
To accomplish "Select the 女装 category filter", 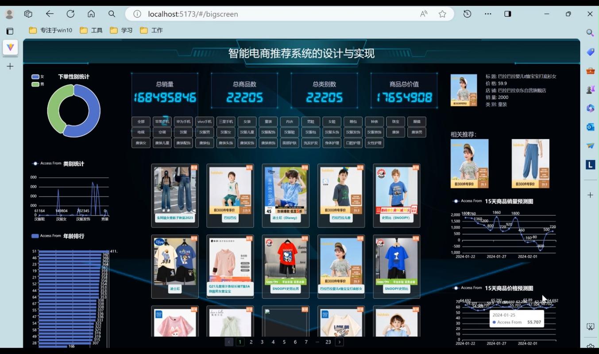I will 247,121.
